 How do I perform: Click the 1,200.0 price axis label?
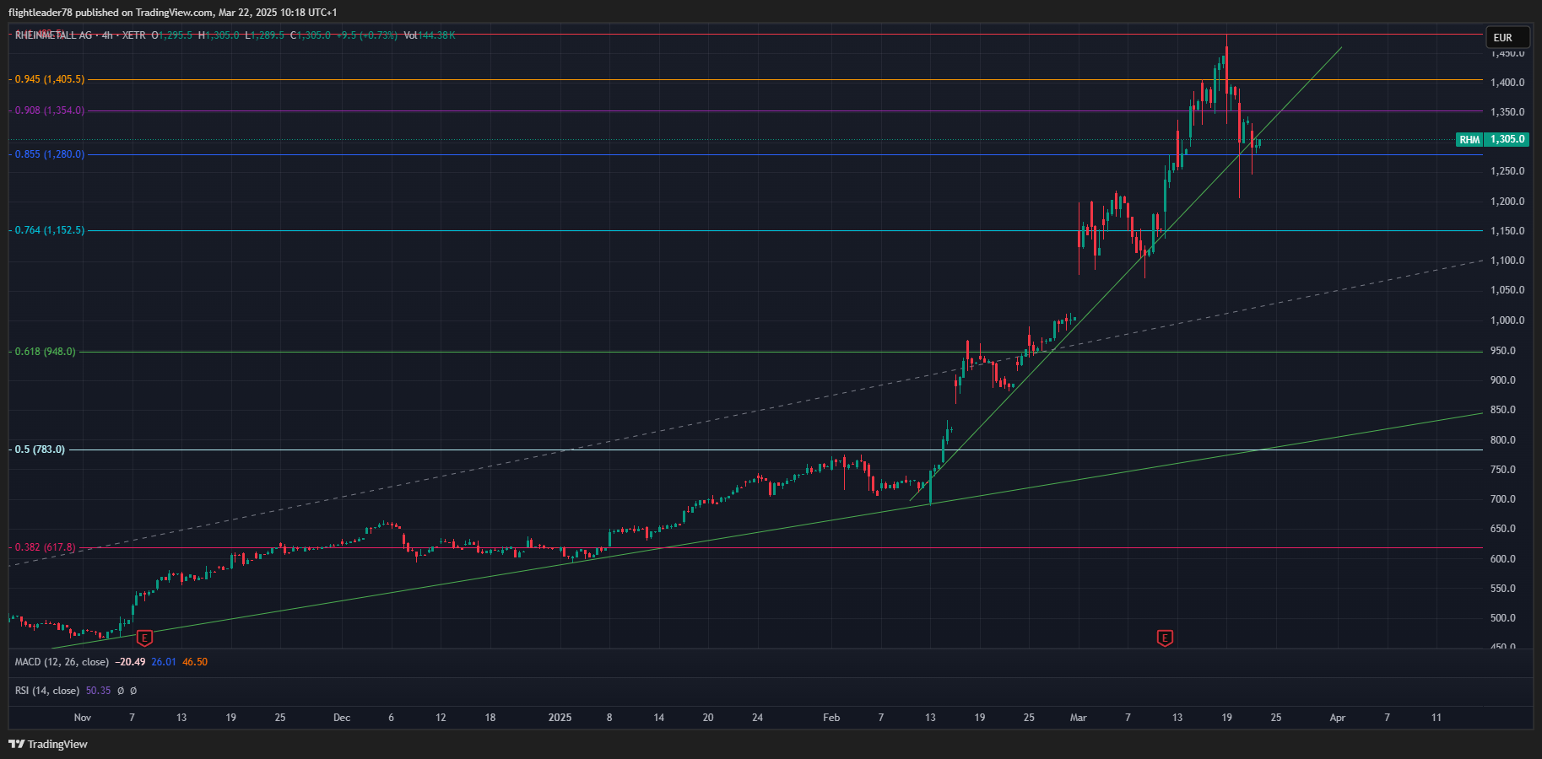(x=1507, y=202)
